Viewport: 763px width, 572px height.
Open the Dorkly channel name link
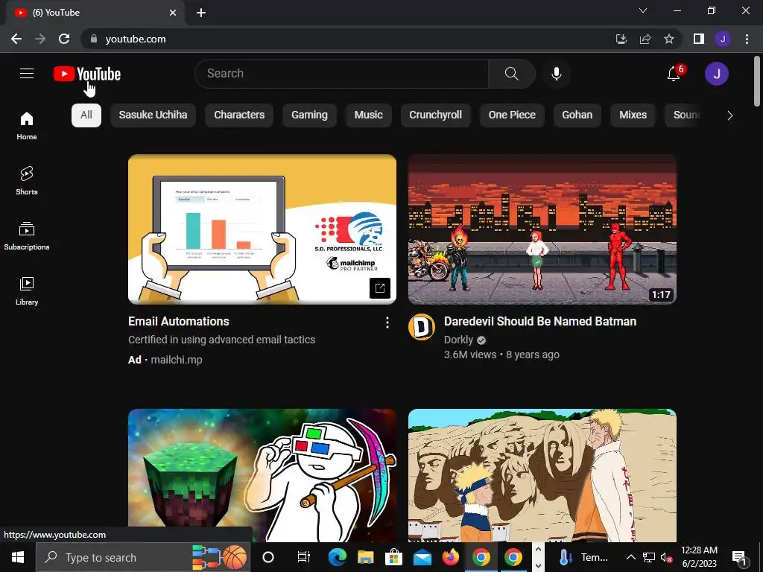pos(458,340)
